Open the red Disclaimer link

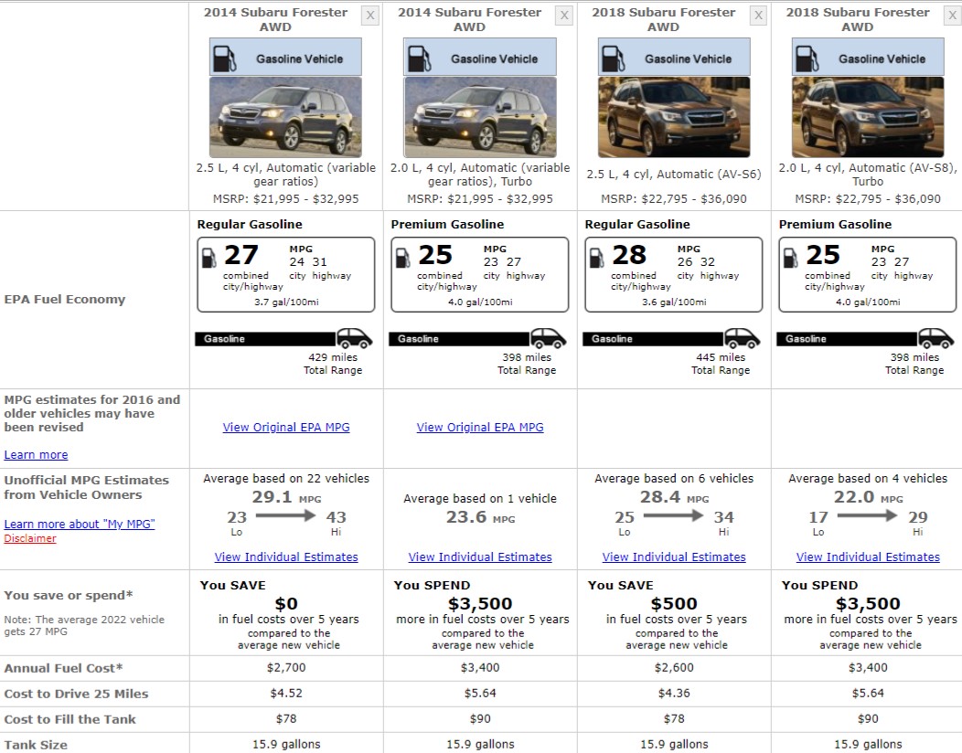click(x=30, y=538)
